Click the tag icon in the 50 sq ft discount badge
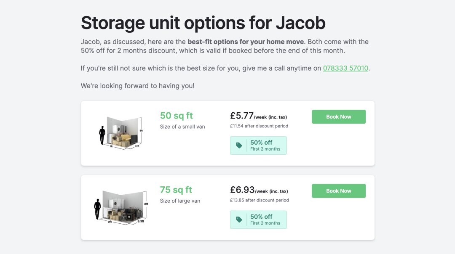Image resolution: width=455 pixels, height=254 pixels. (239, 146)
